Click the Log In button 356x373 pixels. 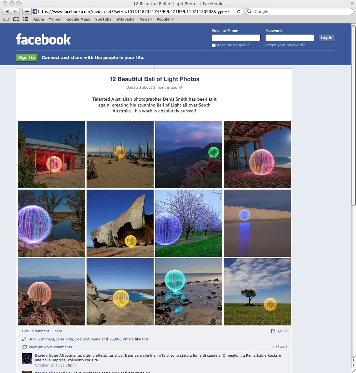pos(326,38)
